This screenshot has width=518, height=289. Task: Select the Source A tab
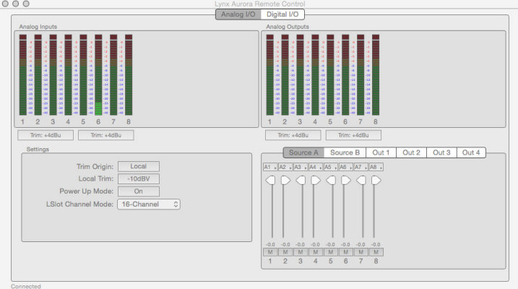303,152
